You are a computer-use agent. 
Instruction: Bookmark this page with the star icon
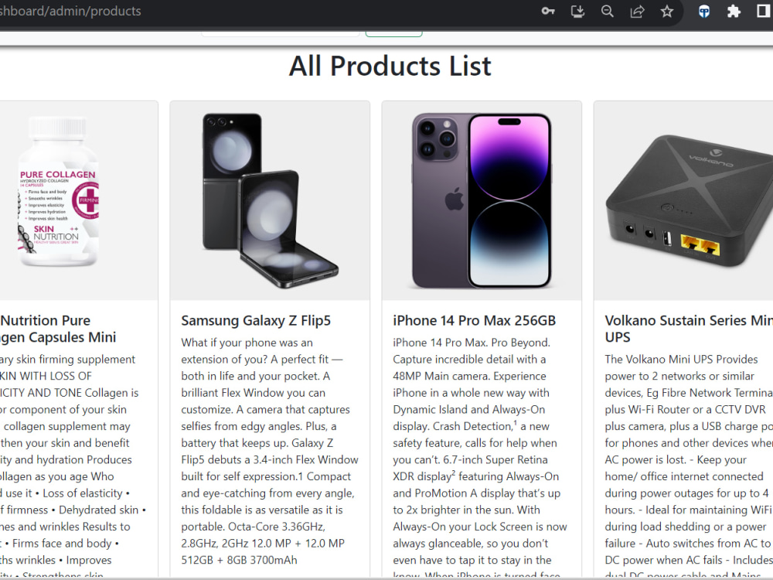click(667, 11)
